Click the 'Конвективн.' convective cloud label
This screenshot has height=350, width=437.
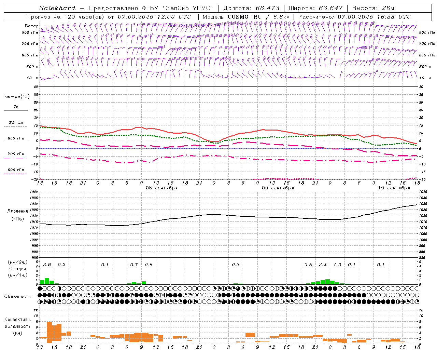coord(18,320)
